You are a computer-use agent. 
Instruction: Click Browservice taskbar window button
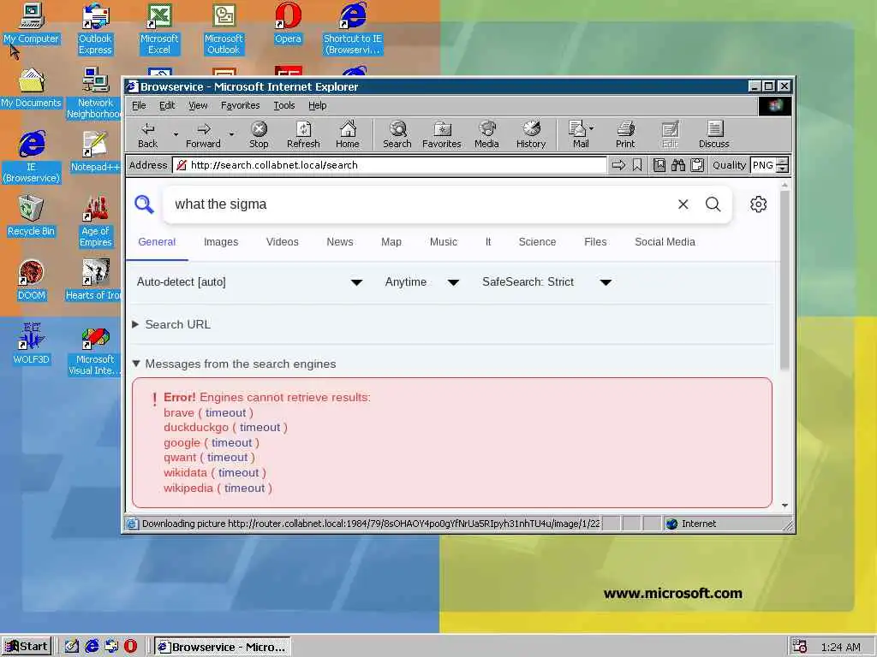pyautogui.click(x=222, y=647)
